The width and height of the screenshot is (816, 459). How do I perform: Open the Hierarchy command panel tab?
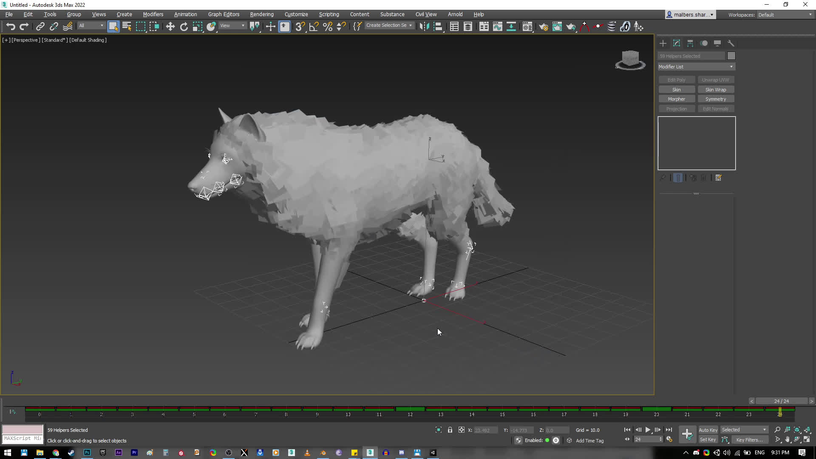690,43
